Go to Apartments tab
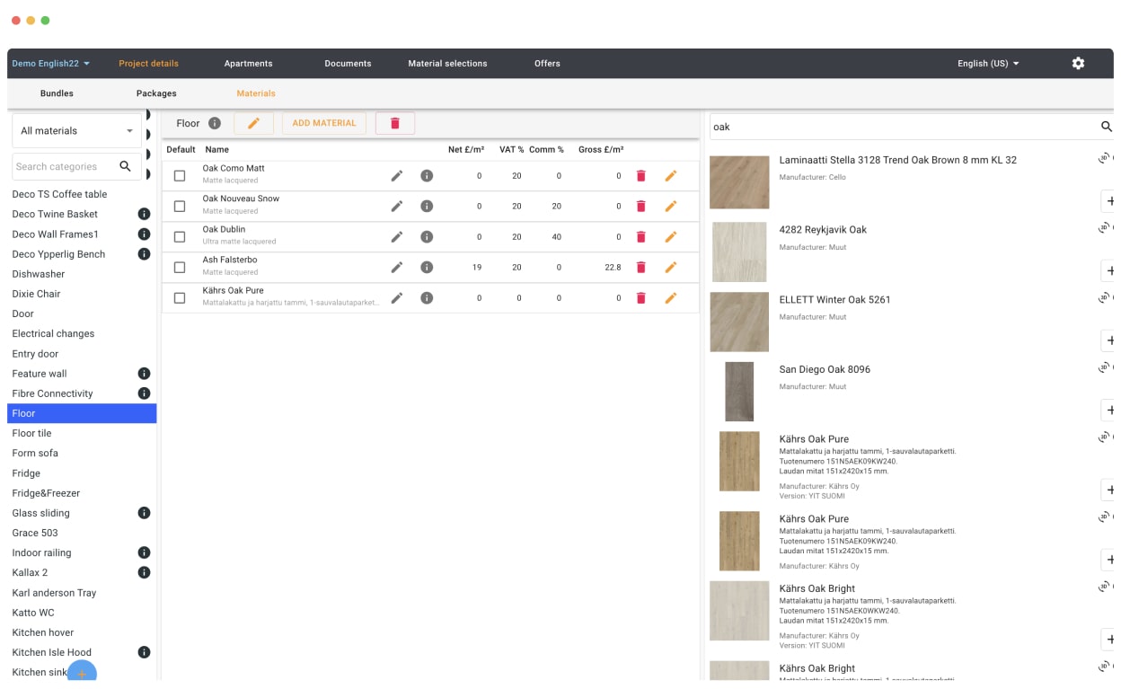Image resolution: width=1121 pixels, height=689 pixels. (248, 64)
